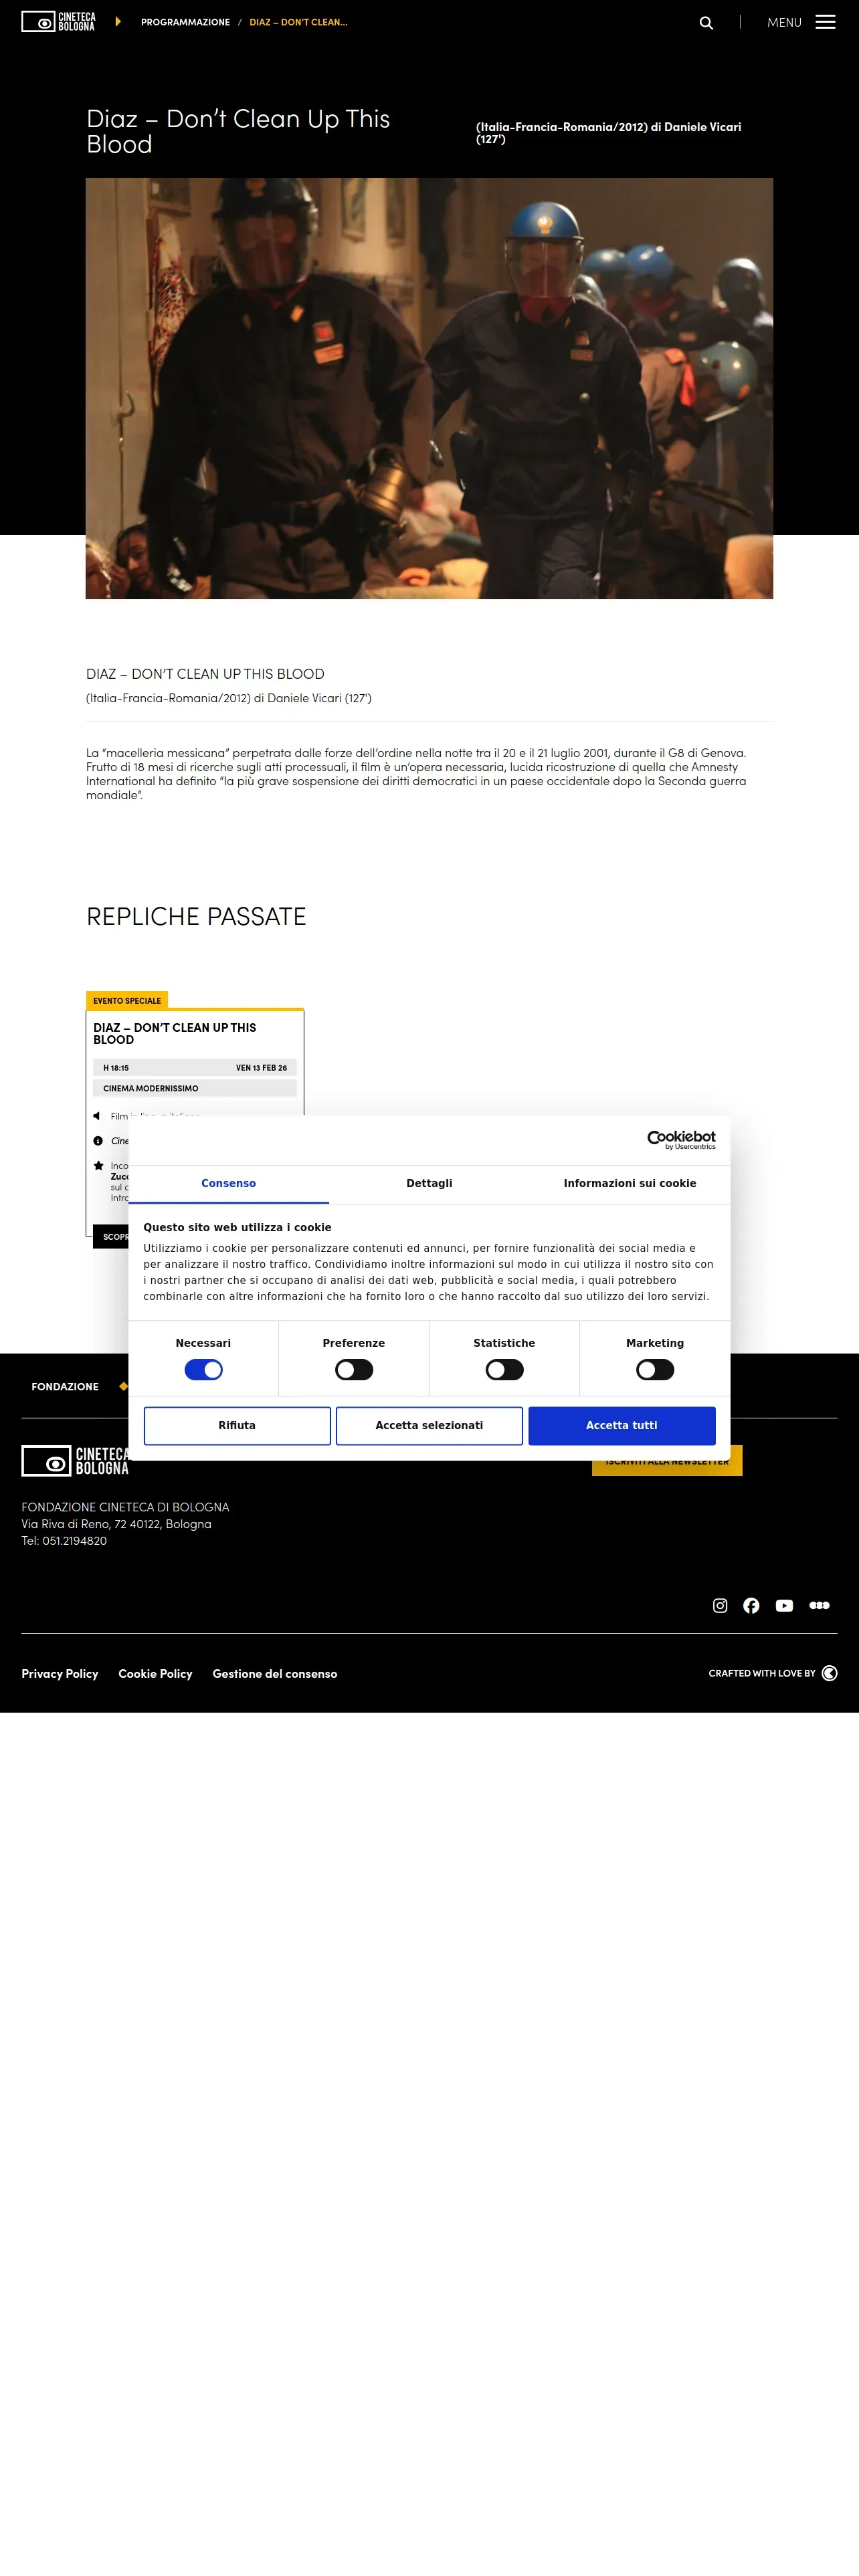Open the MENU hamburger icon

tap(825, 22)
